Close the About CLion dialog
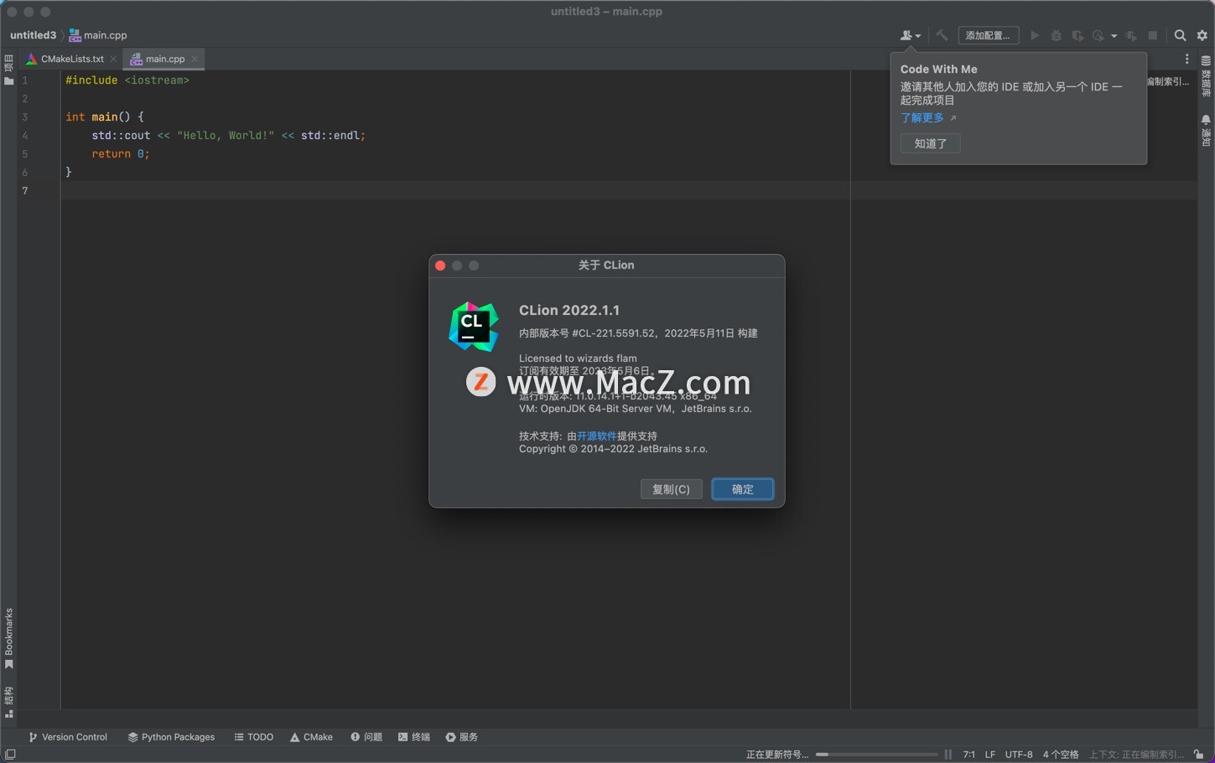The width and height of the screenshot is (1215, 763). click(x=440, y=266)
